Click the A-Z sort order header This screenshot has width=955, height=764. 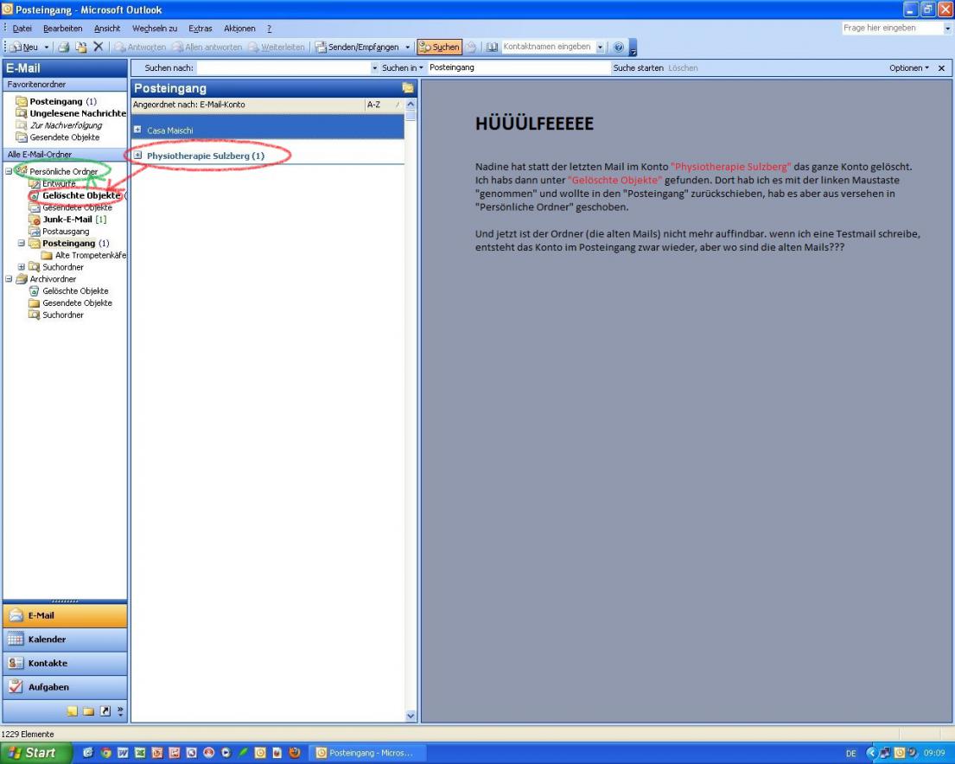[384, 105]
